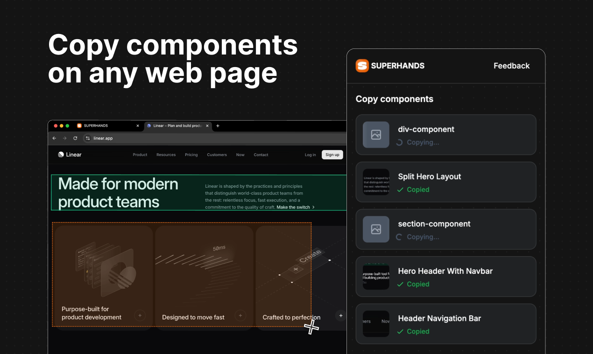The image size is (593, 354).
Task: Open the Contact nav item
Action: (x=261, y=155)
